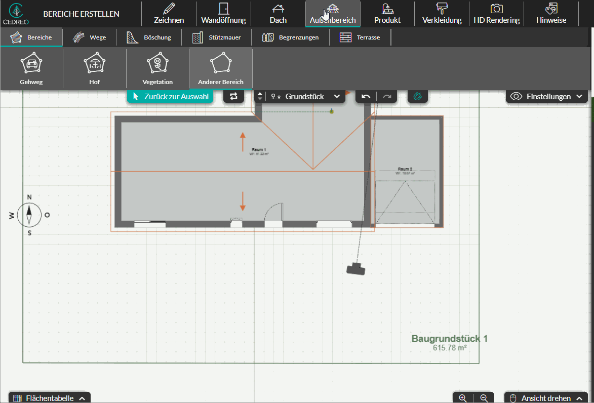Click the undo arrow button
594x403 pixels.
click(x=366, y=96)
